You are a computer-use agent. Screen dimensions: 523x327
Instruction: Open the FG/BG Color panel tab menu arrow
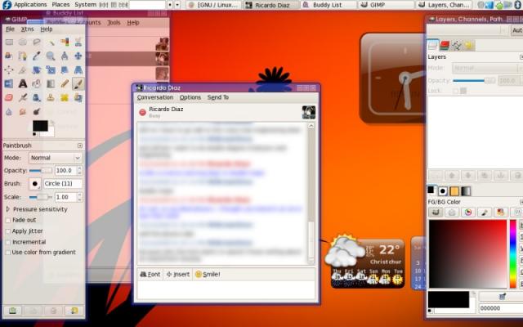(x=521, y=202)
